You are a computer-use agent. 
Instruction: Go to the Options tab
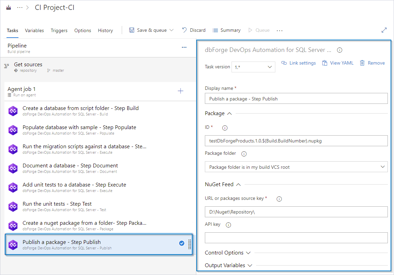pyautogui.click(x=83, y=30)
